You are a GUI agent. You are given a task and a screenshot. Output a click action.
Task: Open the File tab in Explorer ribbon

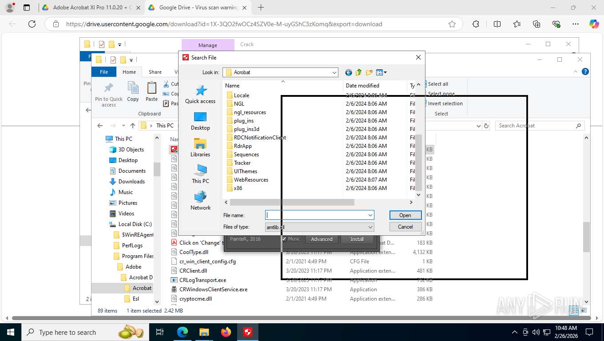[104, 72]
